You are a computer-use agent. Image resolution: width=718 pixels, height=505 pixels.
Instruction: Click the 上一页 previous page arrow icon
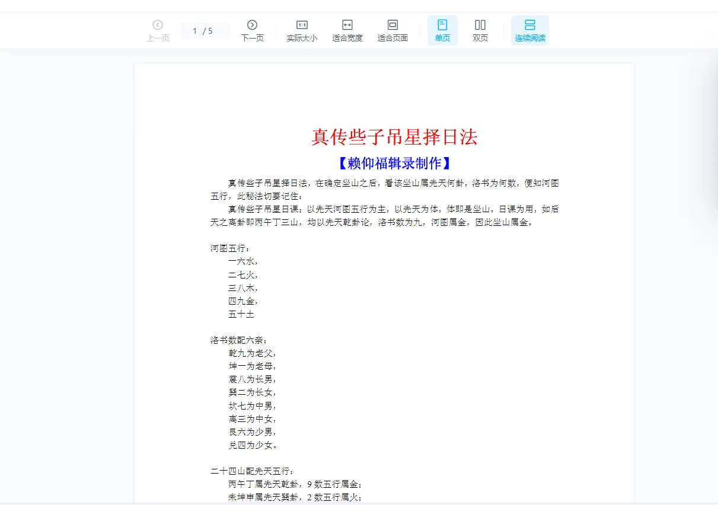click(158, 24)
